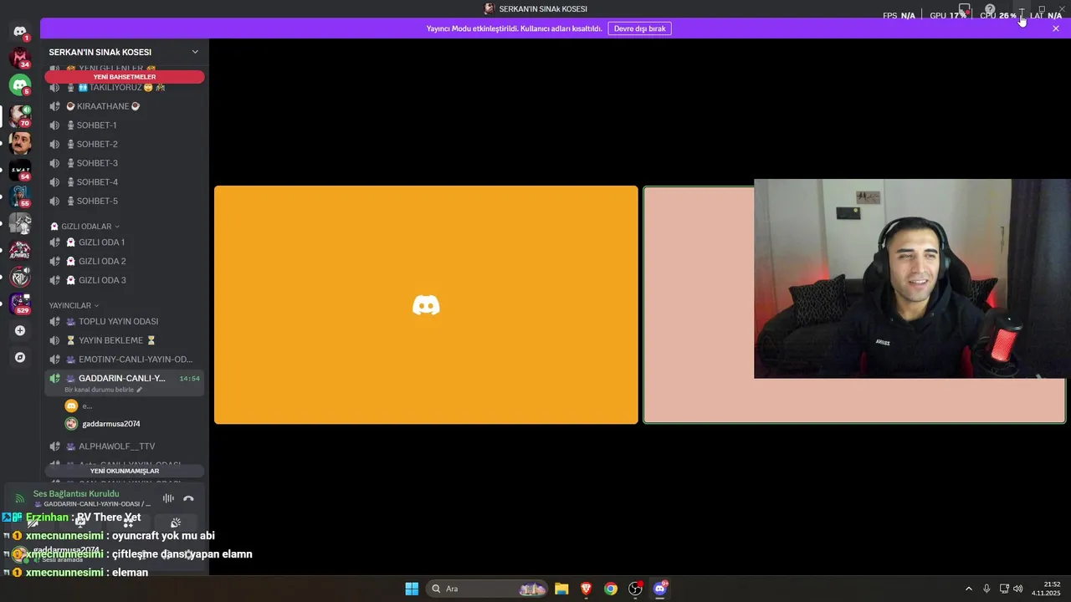Click the taskbar volume speaker icon
Viewport: 1071px width, 602px height.
coord(1017,589)
